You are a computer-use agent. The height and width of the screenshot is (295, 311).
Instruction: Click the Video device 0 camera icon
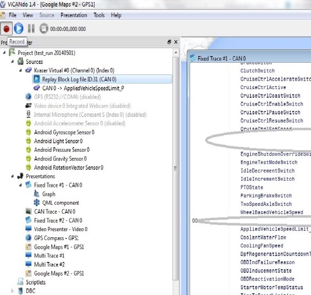click(x=28, y=105)
